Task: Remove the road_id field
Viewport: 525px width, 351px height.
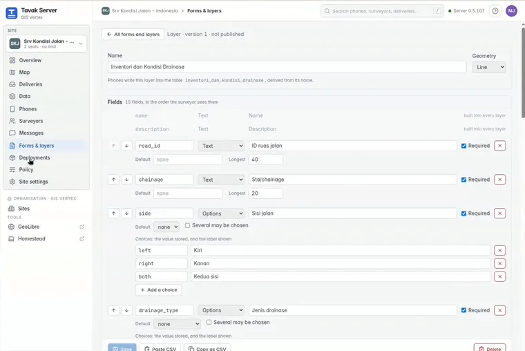Action: coord(500,146)
